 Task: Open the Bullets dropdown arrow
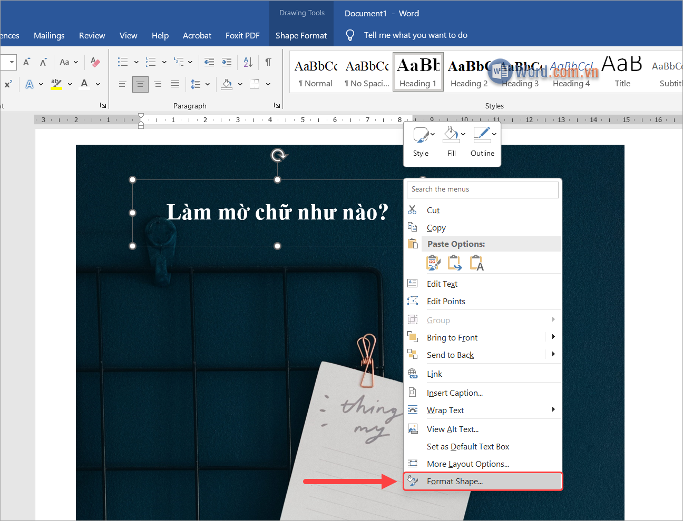[x=136, y=62]
